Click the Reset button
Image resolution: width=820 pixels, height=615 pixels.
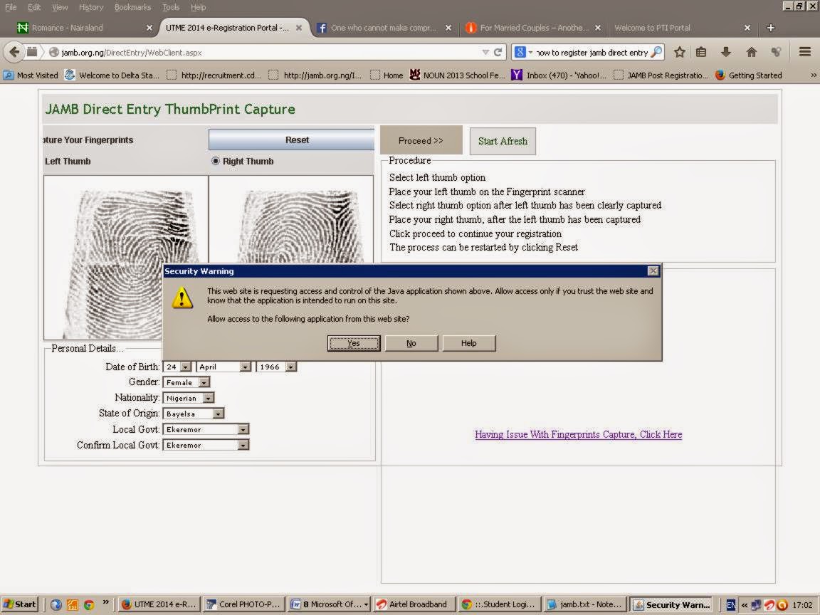tap(292, 140)
